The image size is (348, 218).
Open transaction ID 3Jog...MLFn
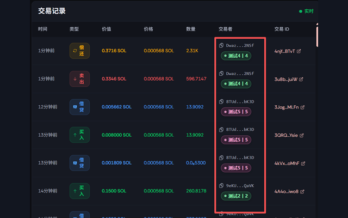coord(287,107)
